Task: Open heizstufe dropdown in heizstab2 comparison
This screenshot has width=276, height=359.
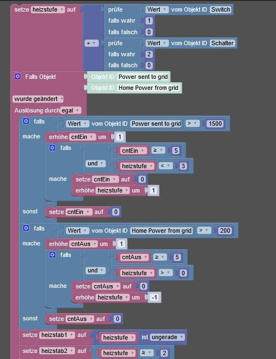Action: [119, 353]
